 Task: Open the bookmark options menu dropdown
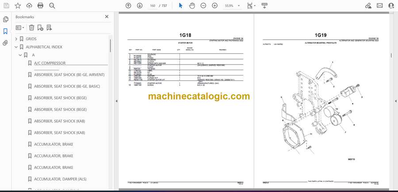[20, 27]
